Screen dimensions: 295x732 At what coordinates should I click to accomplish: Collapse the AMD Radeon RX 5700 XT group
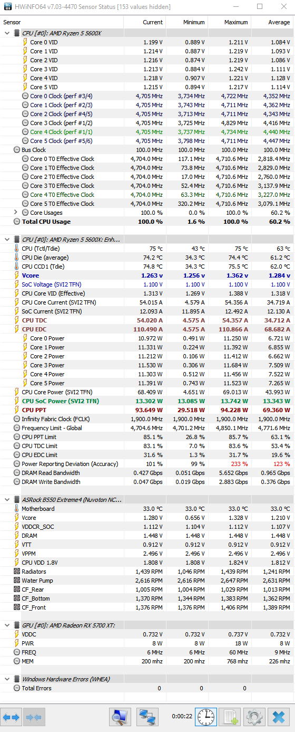coord(7,625)
